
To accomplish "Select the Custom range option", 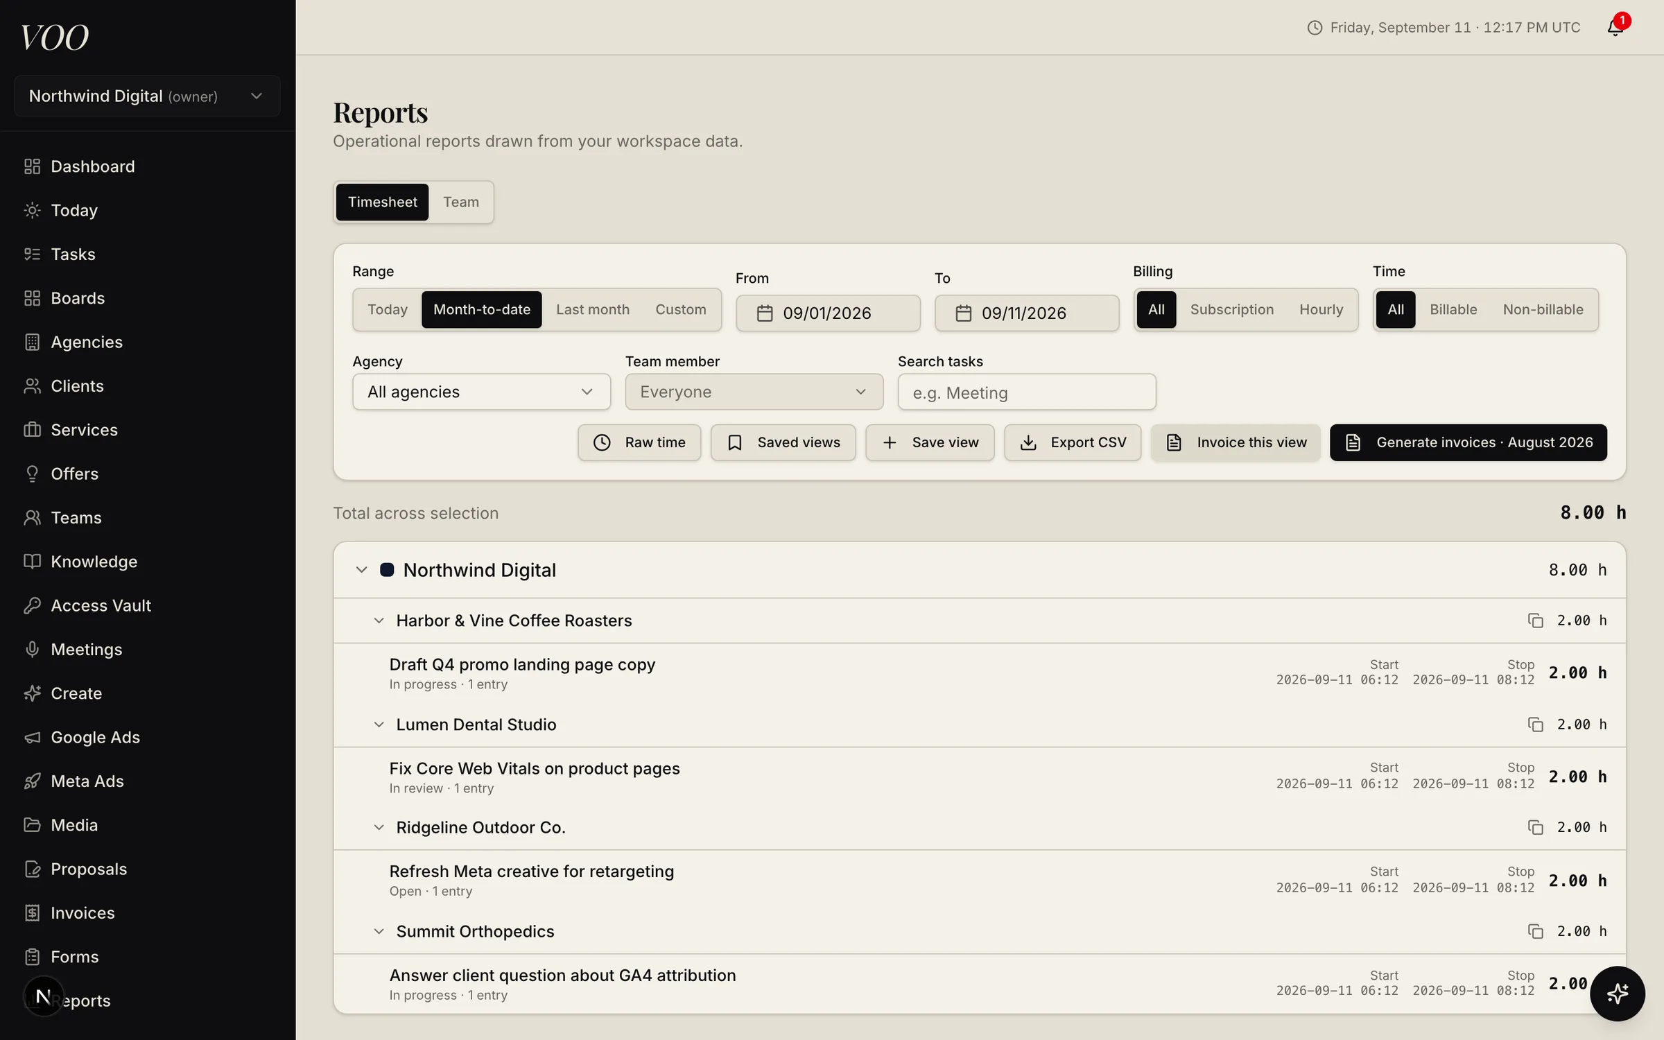I will (680, 309).
